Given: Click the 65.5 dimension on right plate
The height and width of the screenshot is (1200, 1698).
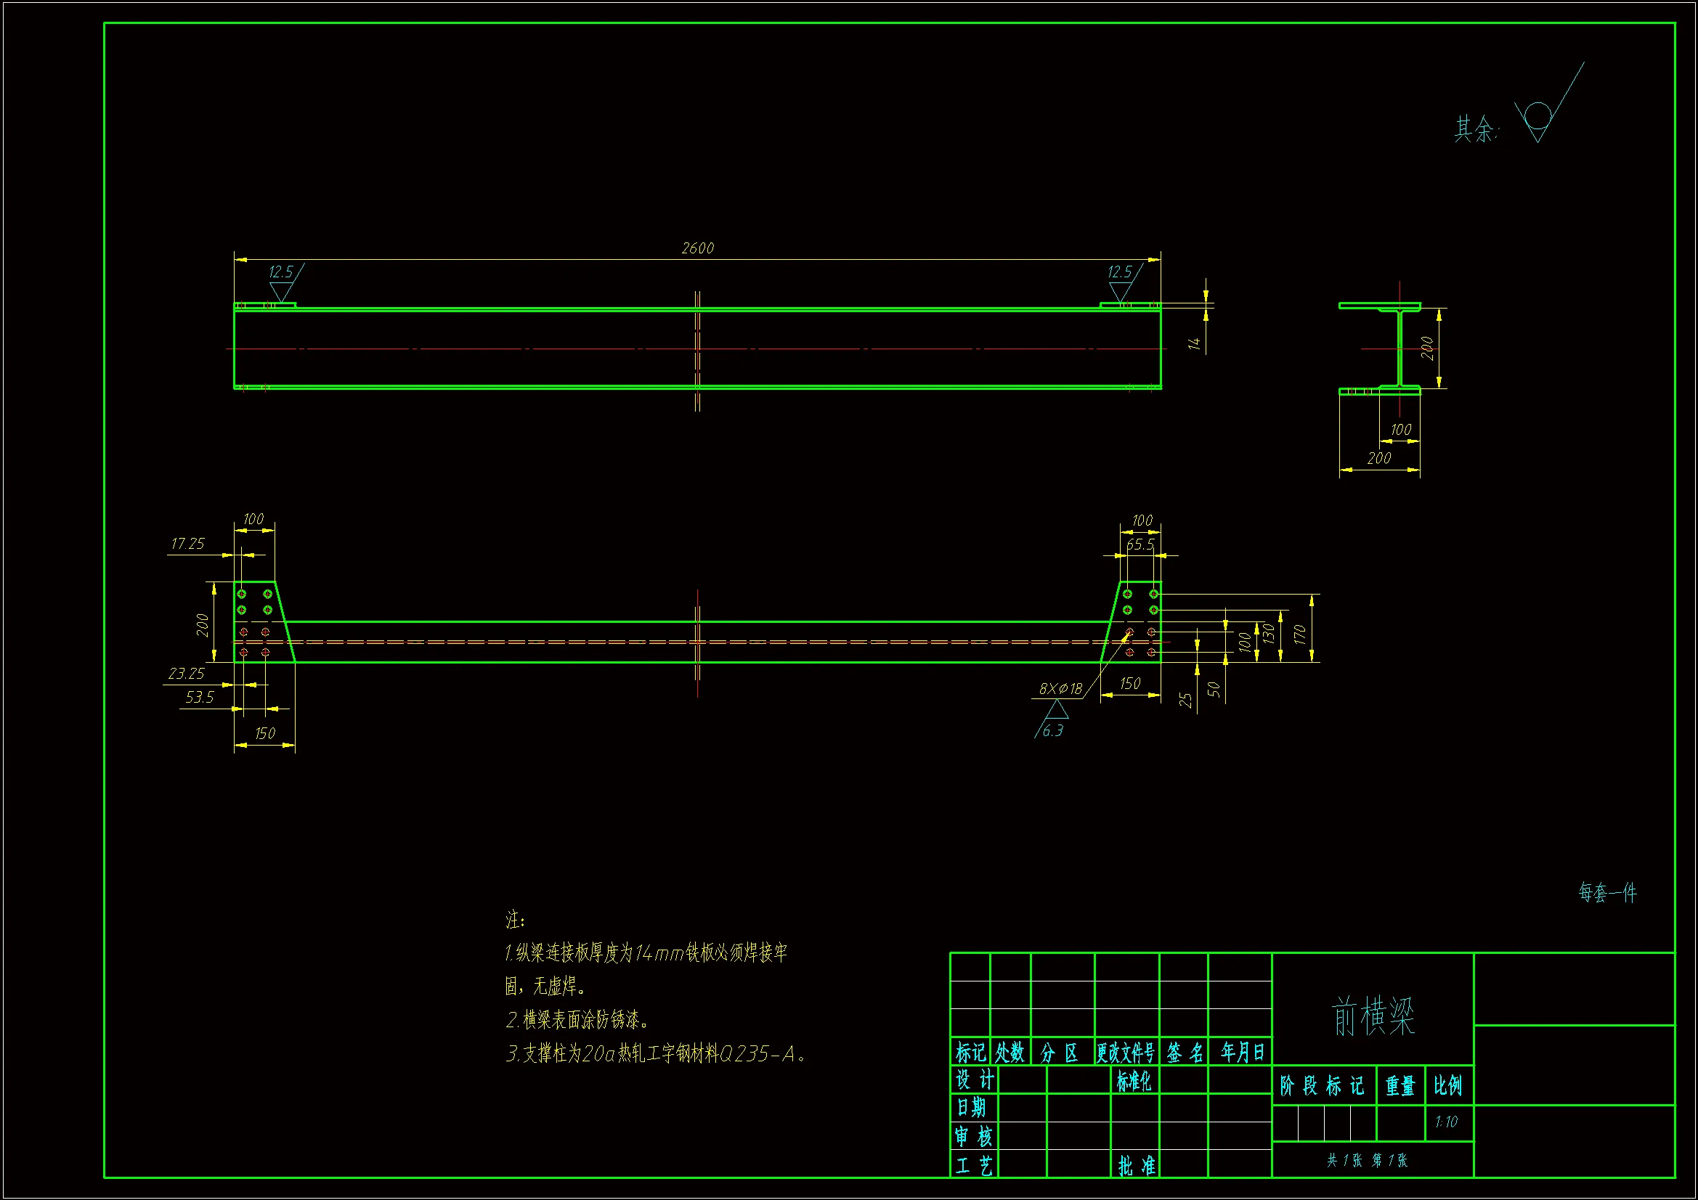Looking at the screenshot, I should [x=1140, y=545].
